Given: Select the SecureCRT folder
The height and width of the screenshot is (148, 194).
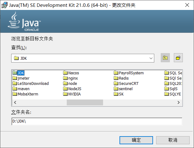Looking at the screenshot, I should (x=128, y=84).
